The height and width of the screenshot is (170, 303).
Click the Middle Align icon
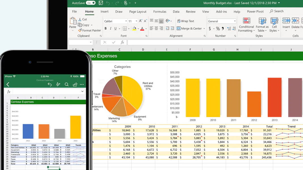pyautogui.click(x=156, y=21)
